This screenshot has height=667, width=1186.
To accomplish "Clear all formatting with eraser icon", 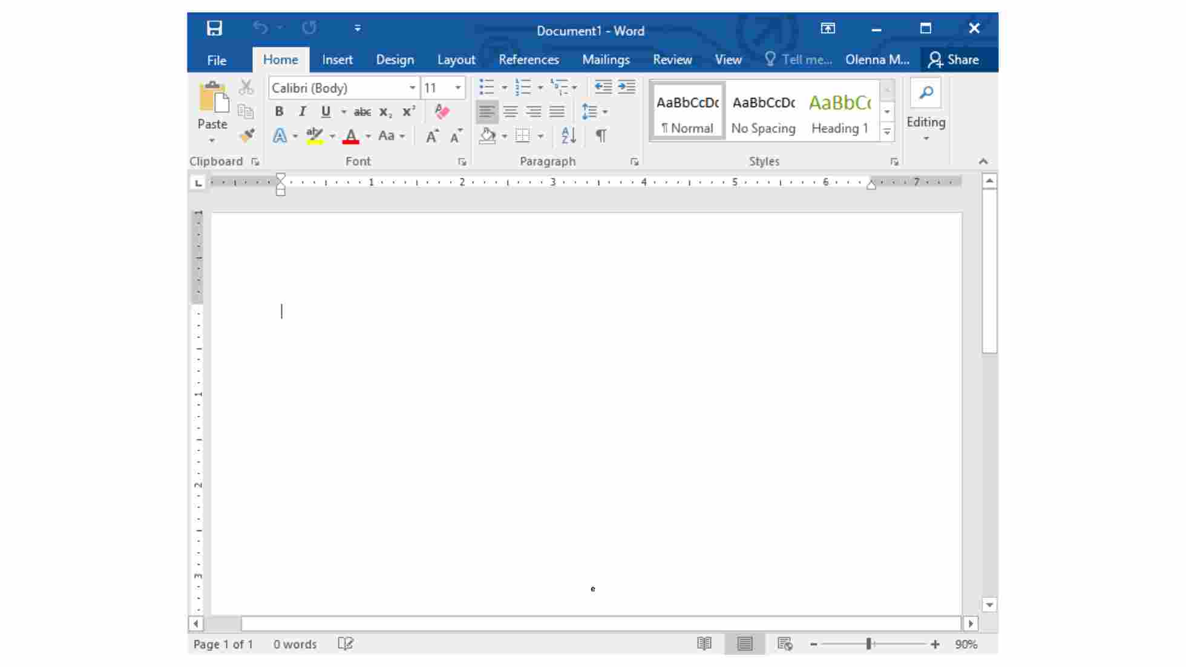I will pos(442,111).
